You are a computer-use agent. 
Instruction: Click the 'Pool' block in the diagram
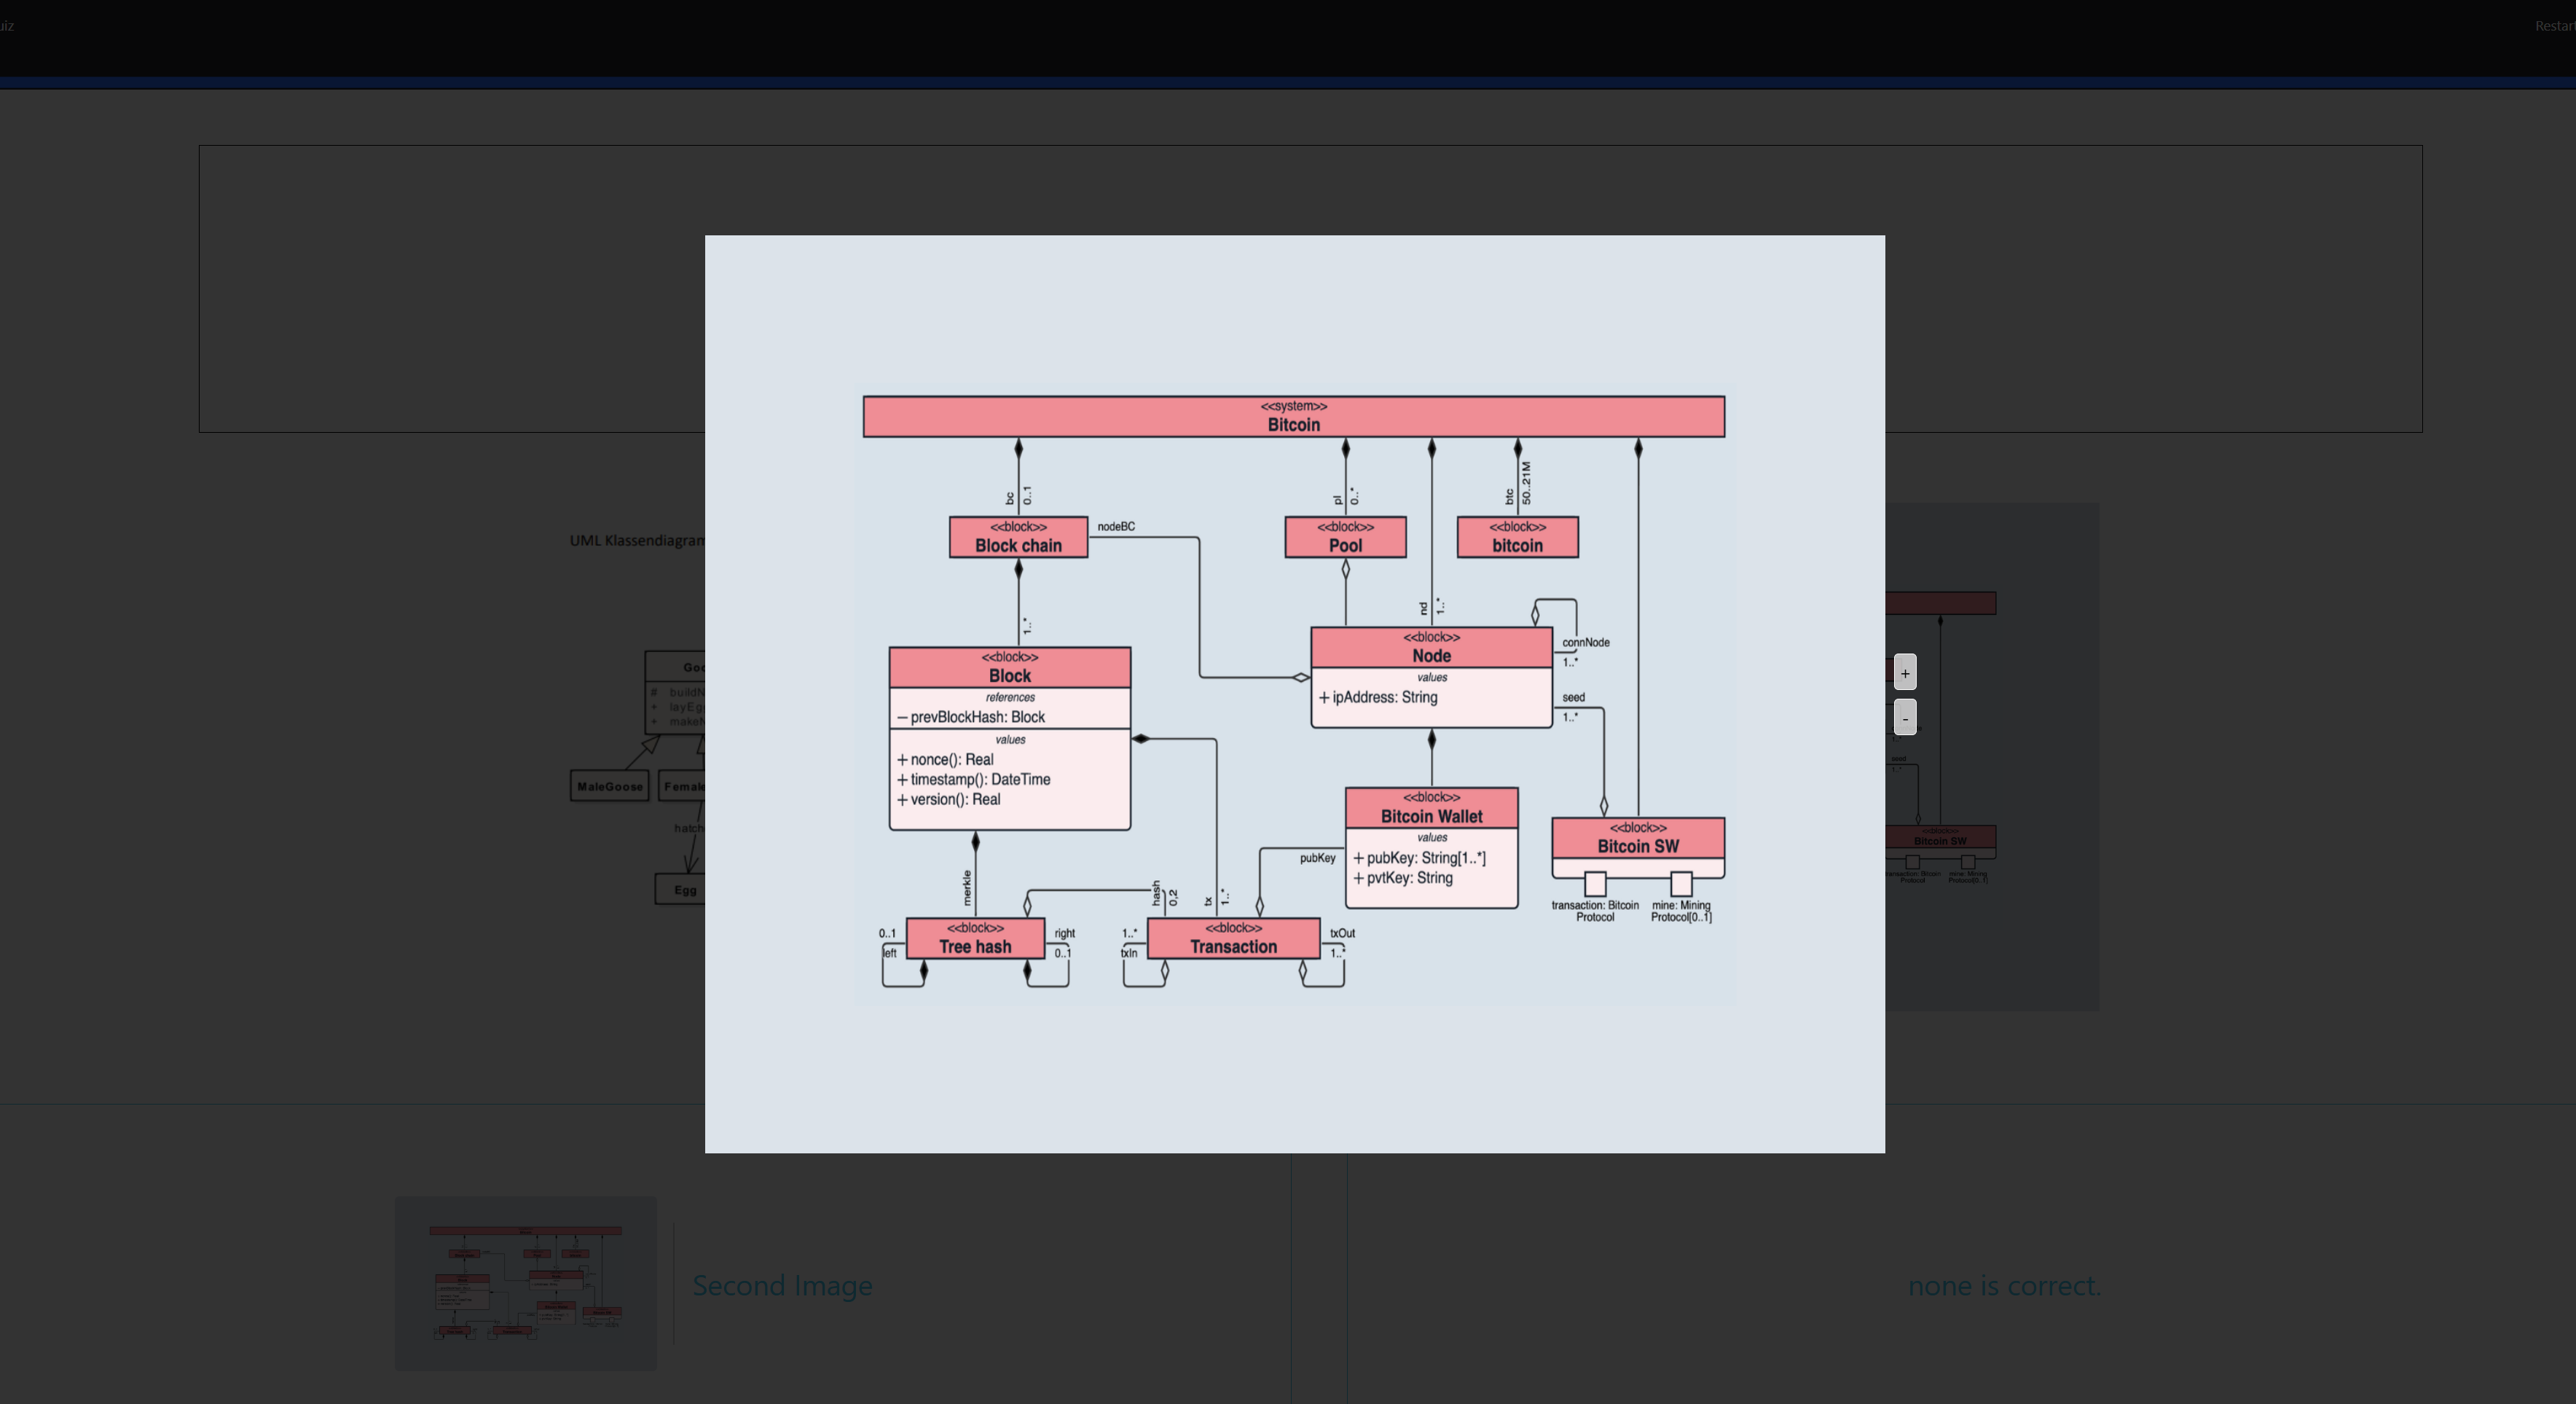click(1345, 537)
